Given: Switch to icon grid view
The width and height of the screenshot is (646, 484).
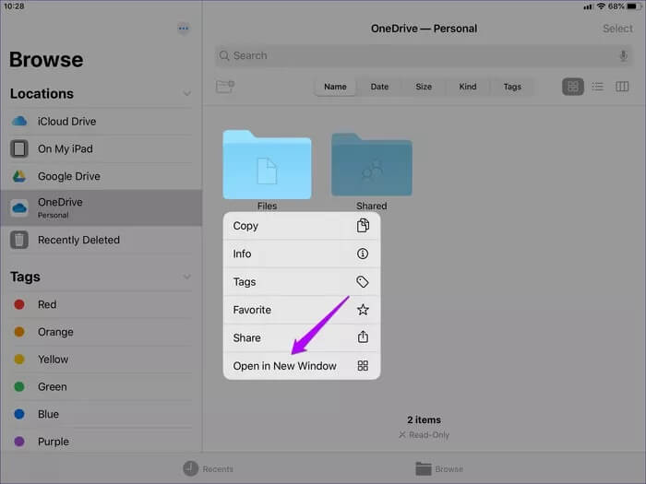Looking at the screenshot, I should [573, 87].
